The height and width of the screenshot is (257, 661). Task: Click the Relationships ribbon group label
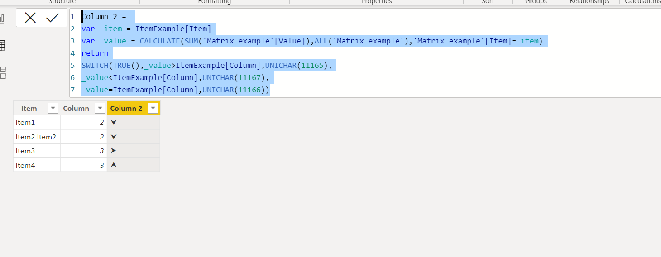click(x=589, y=2)
